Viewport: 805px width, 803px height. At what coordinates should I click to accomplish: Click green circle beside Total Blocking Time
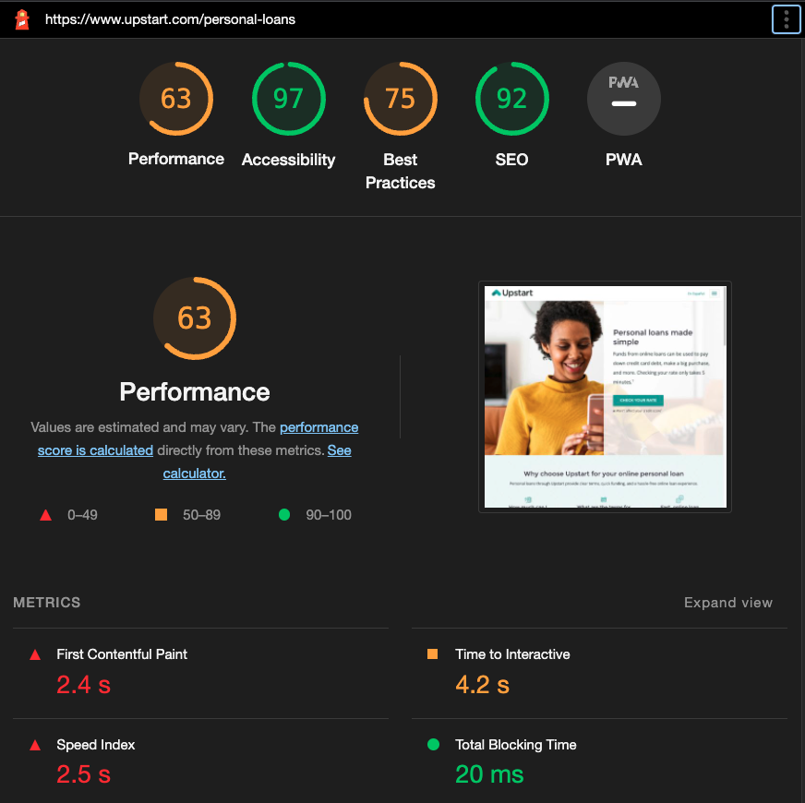pos(433,744)
